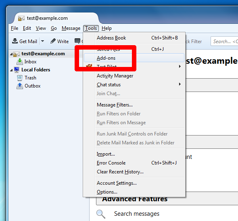Collapse the test@example.com account tree
Screen dimensions: 238x221
[11, 54]
